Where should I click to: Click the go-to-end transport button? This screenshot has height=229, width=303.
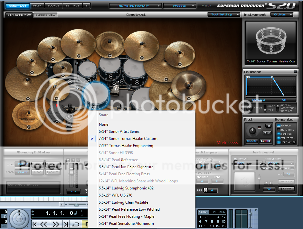[66, 224]
